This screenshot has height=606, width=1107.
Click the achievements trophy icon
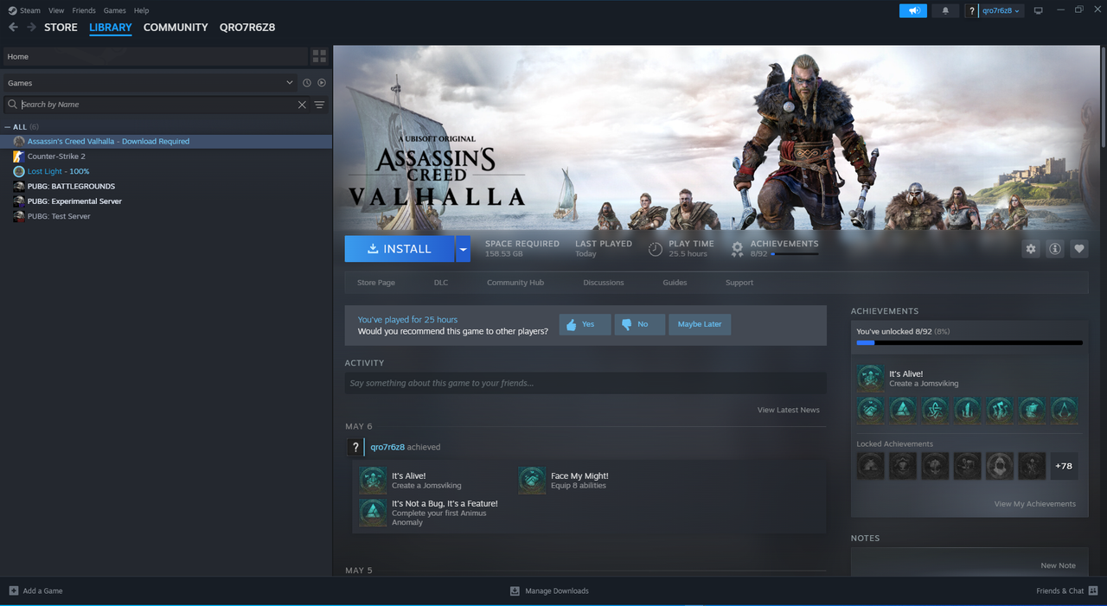pyautogui.click(x=737, y=249)
